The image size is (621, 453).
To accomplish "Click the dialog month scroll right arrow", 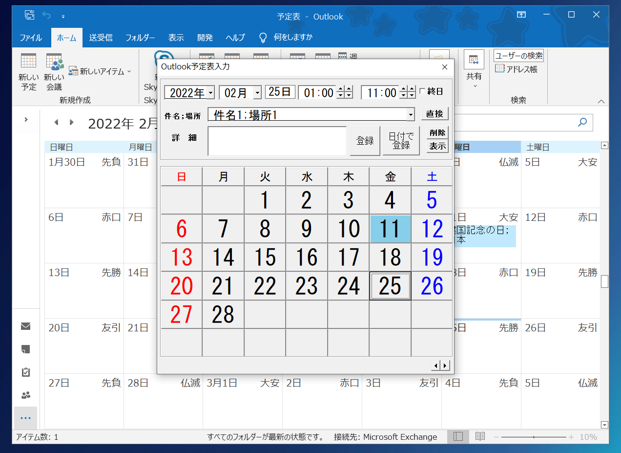I will 445,365.
